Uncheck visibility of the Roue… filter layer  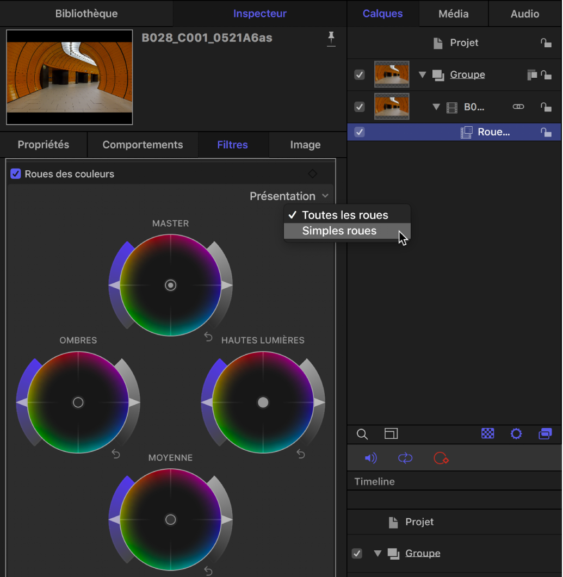coord(360,132)
